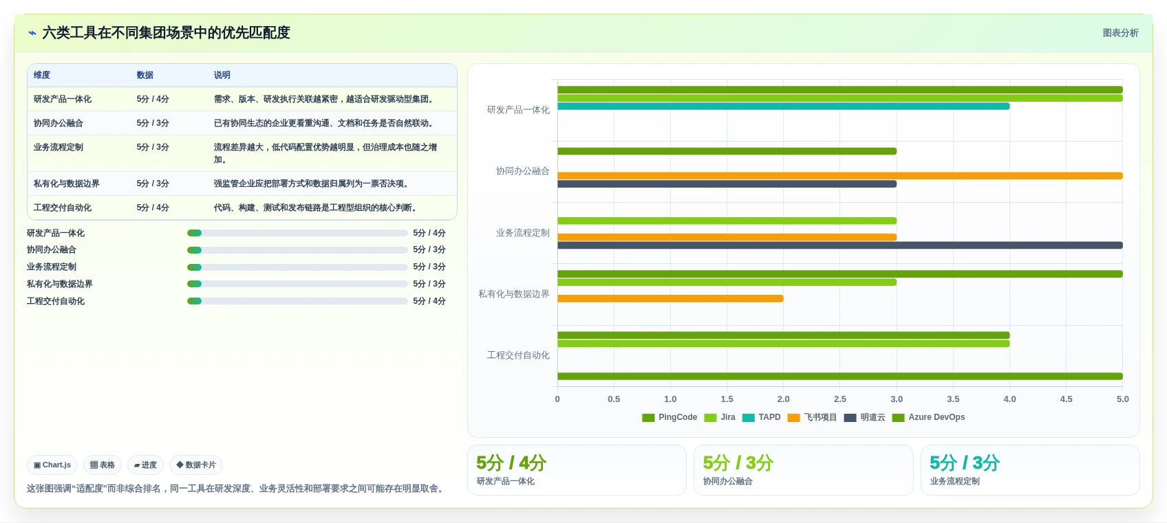Click chart axis label 业务流程定制
The width and height of the screenshot is (1167, 523).
[x=523, y=233]
